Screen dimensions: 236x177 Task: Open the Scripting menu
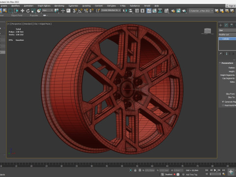[87, 6]
